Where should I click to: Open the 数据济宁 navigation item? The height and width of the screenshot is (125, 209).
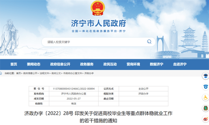[x=156, y=64]
